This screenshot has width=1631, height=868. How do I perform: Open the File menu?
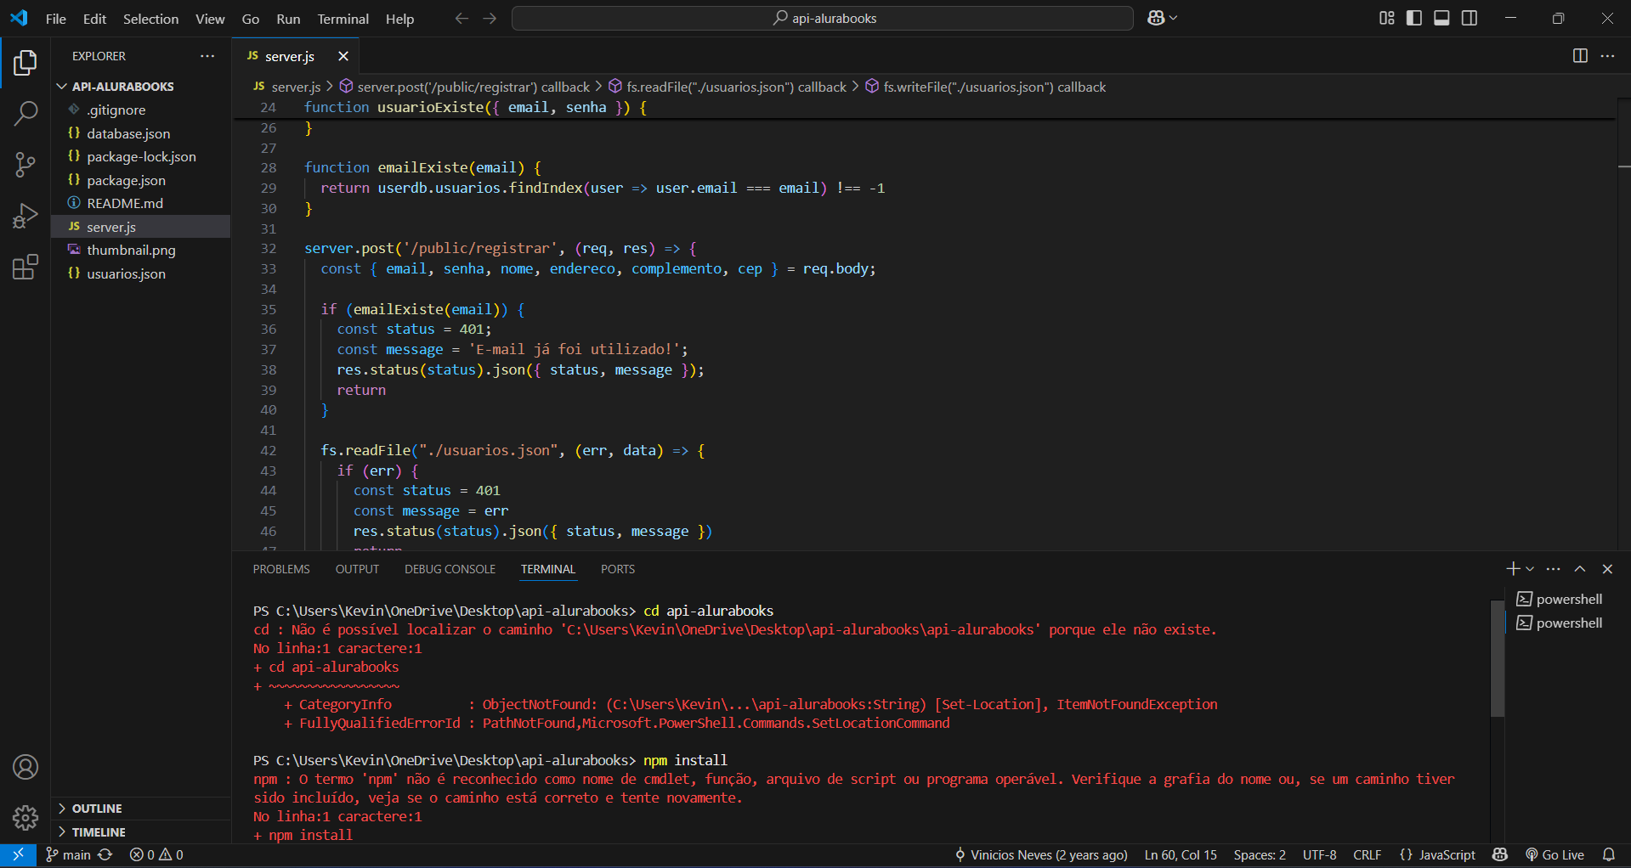[x=56, y=19]
